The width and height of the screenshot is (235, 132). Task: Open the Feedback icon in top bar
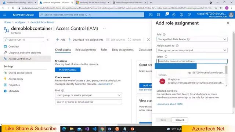[x=189, y=15]
